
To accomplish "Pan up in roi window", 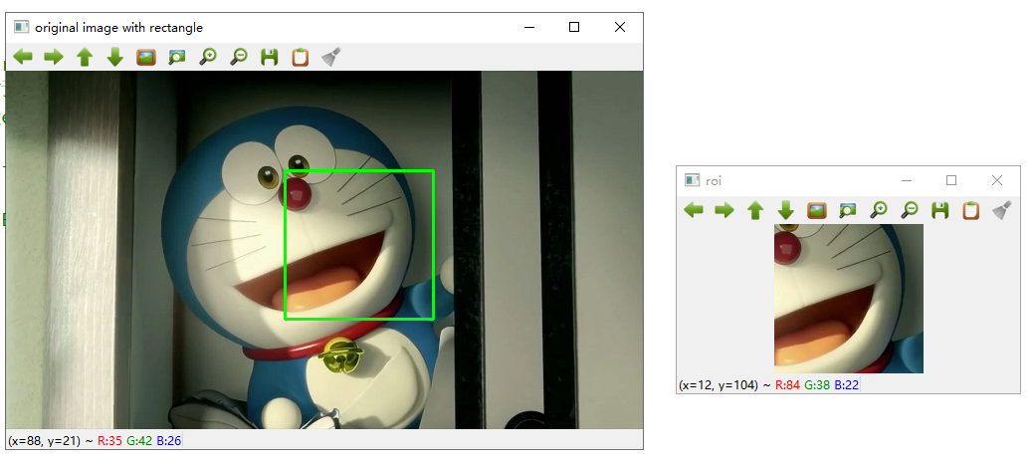I will pos(755,210).
